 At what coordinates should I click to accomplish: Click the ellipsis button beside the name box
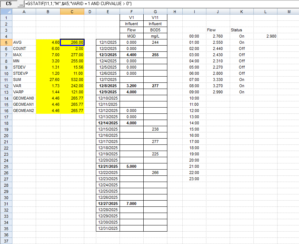(21, 3)
